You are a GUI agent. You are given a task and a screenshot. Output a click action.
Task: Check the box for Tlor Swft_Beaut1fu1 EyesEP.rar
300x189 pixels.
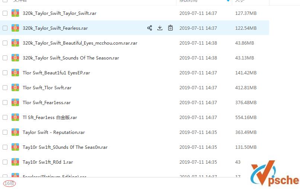click(x=5, y=73)
